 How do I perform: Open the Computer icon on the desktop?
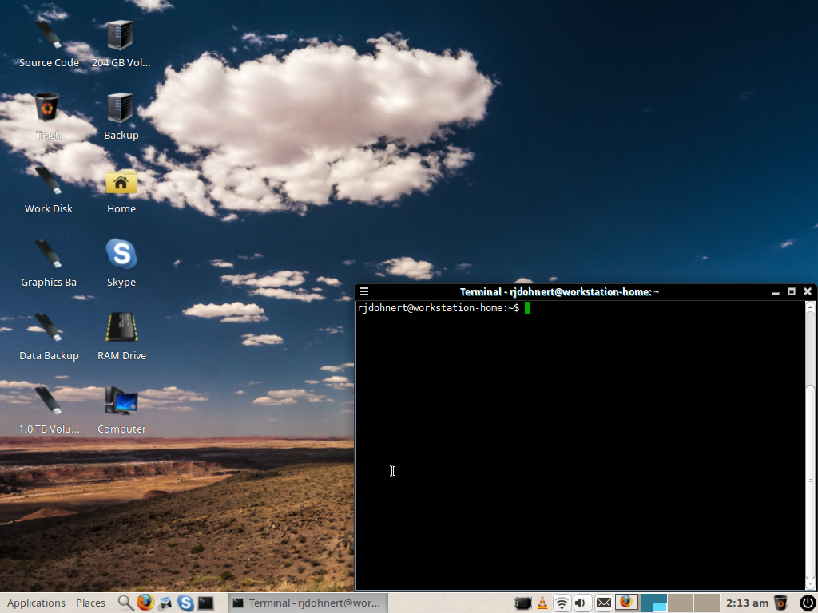point(121,402)
